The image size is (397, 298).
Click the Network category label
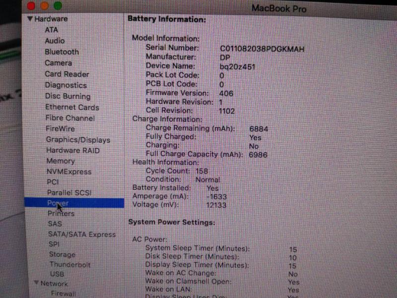[x=54, y=284]
